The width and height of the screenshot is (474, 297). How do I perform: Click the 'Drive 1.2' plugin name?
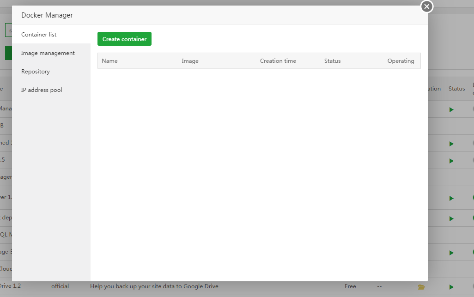[10, 286]
